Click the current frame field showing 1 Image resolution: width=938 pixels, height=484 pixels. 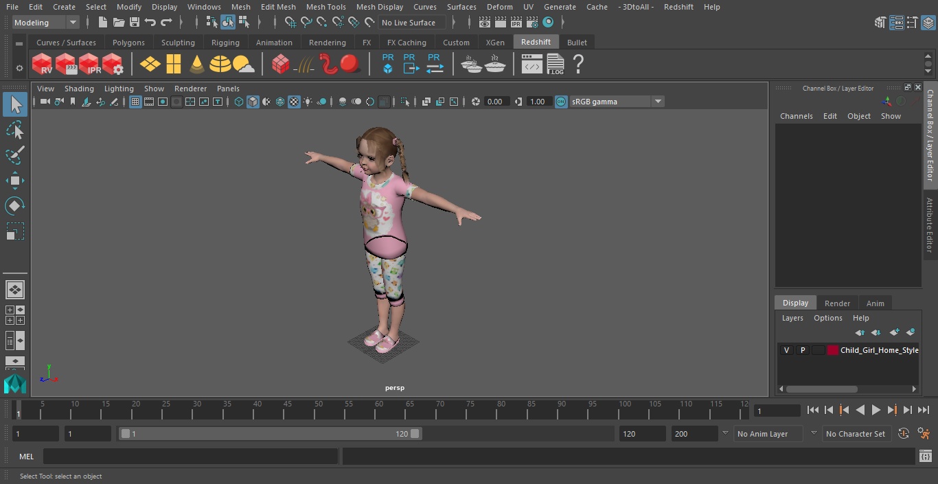click(777, 411)
